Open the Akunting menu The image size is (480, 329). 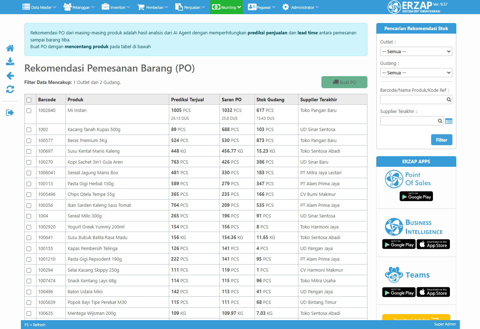pos(227,7)
